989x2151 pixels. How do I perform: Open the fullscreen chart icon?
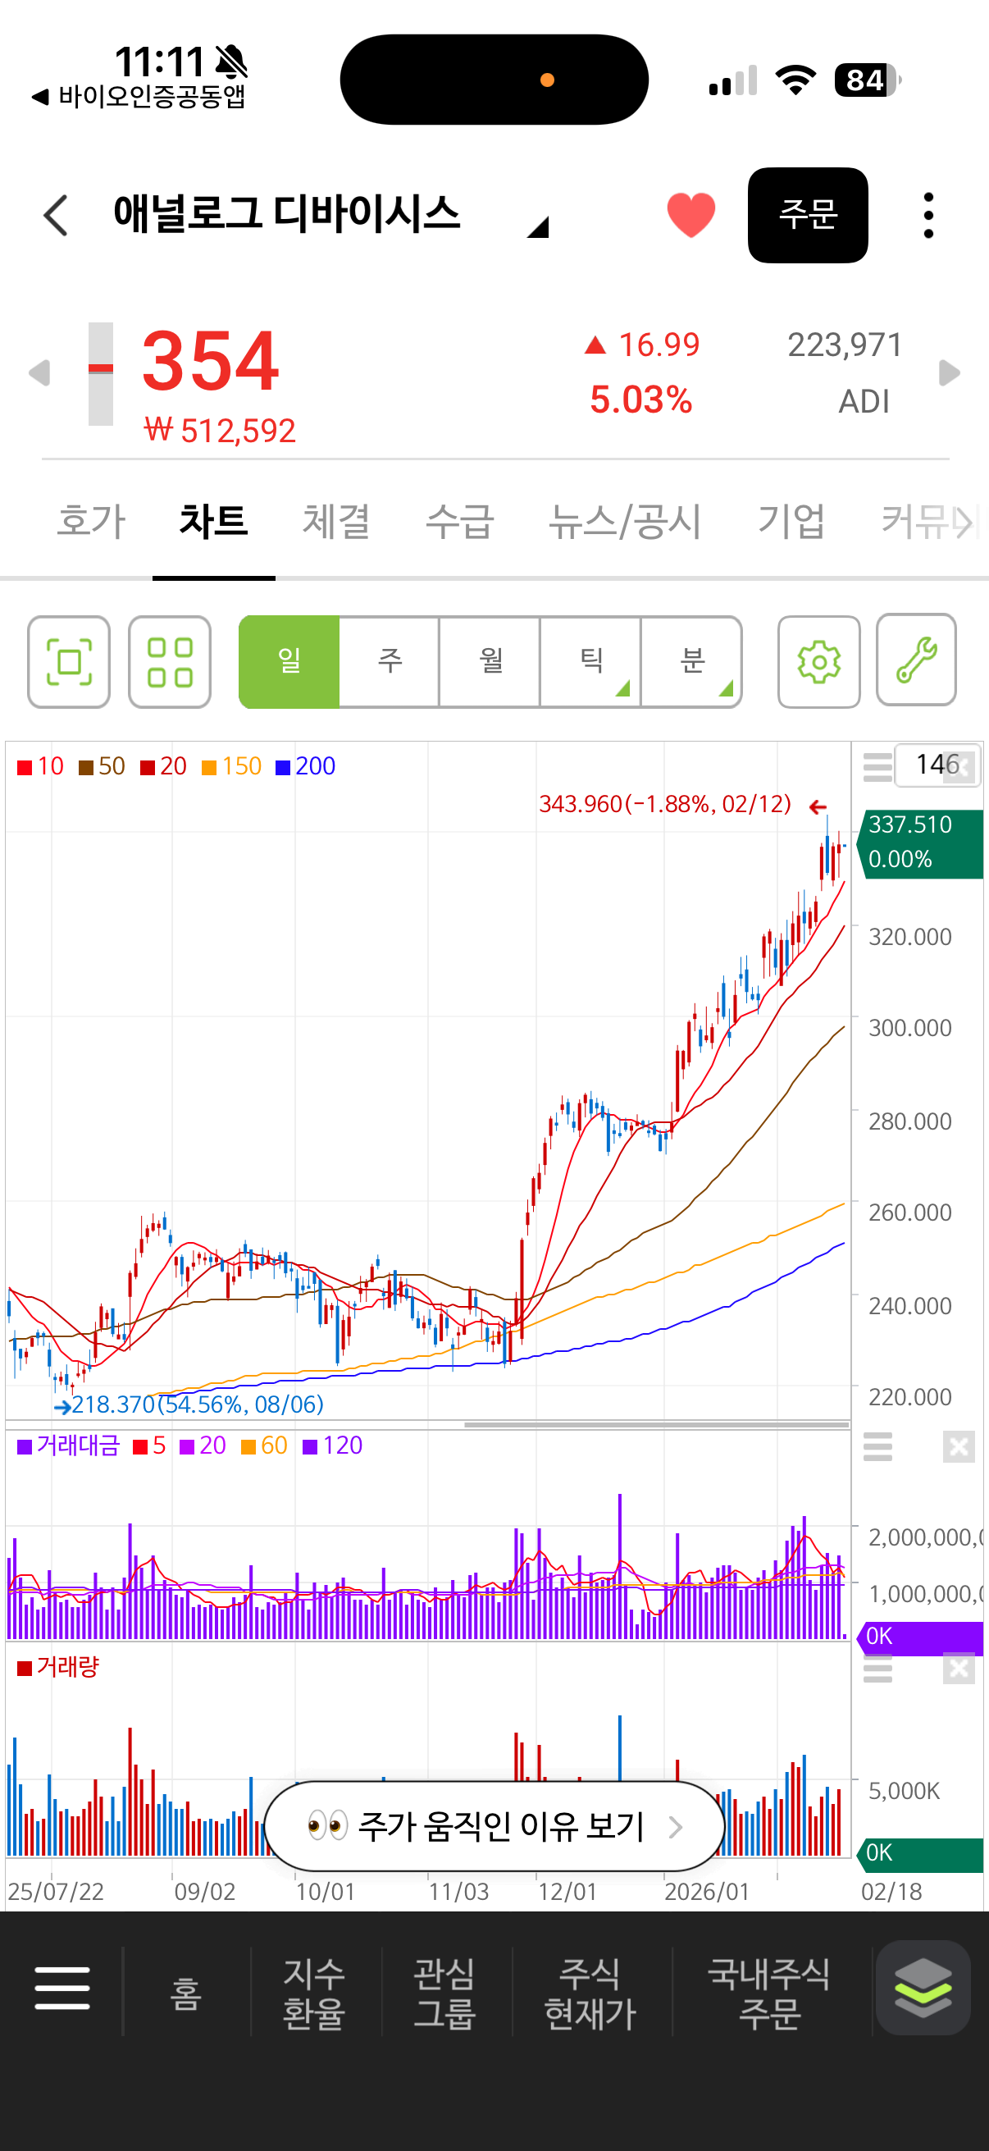pyautogui.click(x=68, y=662)
